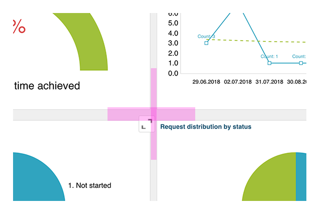This screenshot has width=321, height=215.
Task: Click the gray horizontal divider right of the pink highlight
Action: [251, 115]
